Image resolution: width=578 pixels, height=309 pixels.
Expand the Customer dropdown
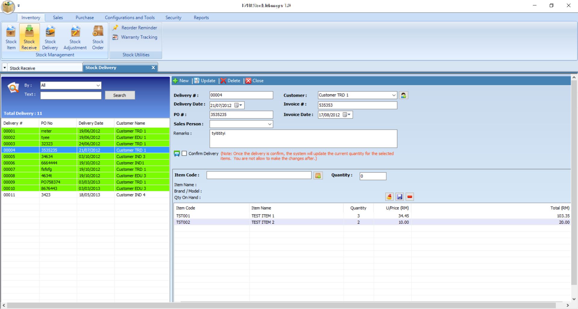[x=394, y=95]
